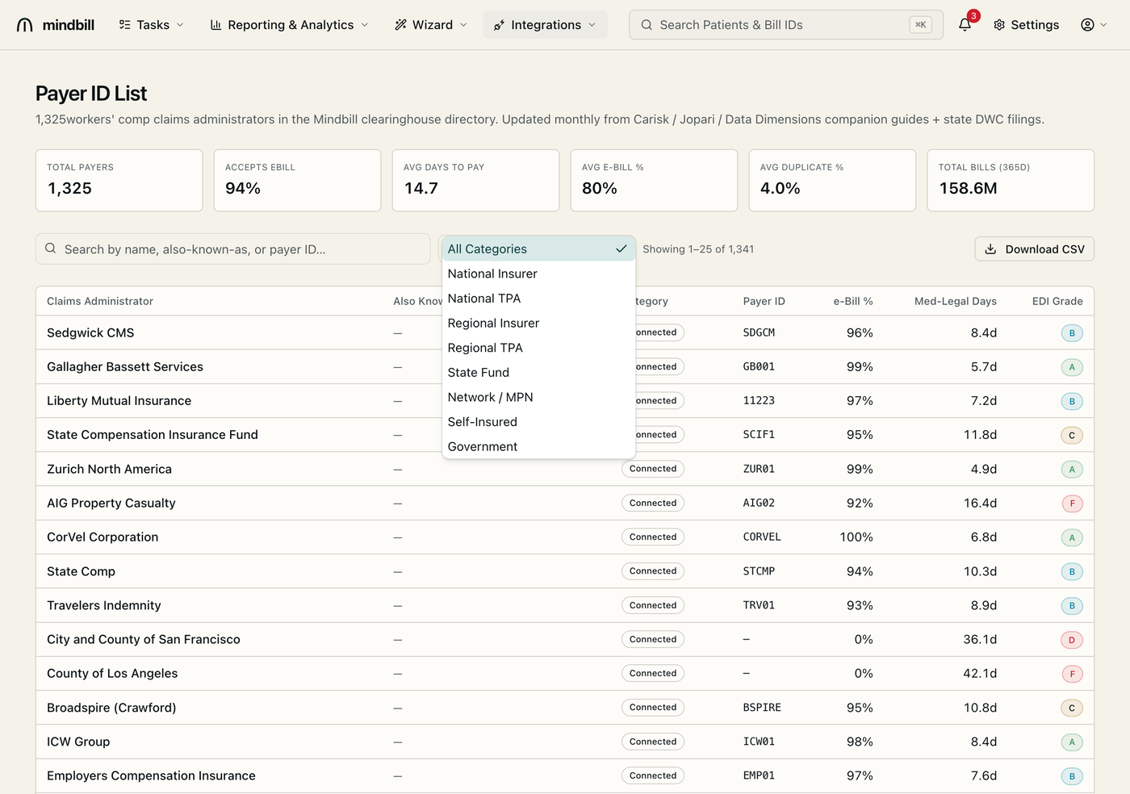Select the checked All Categories option
Screen dimensions: 1130x794
[x=538, y=249]
